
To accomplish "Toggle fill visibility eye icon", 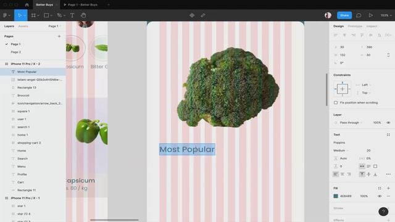I will [x=380, y=196].
